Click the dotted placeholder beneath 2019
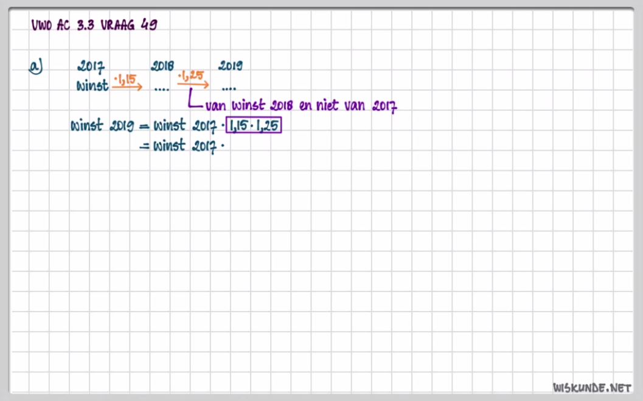 point(229,88)
